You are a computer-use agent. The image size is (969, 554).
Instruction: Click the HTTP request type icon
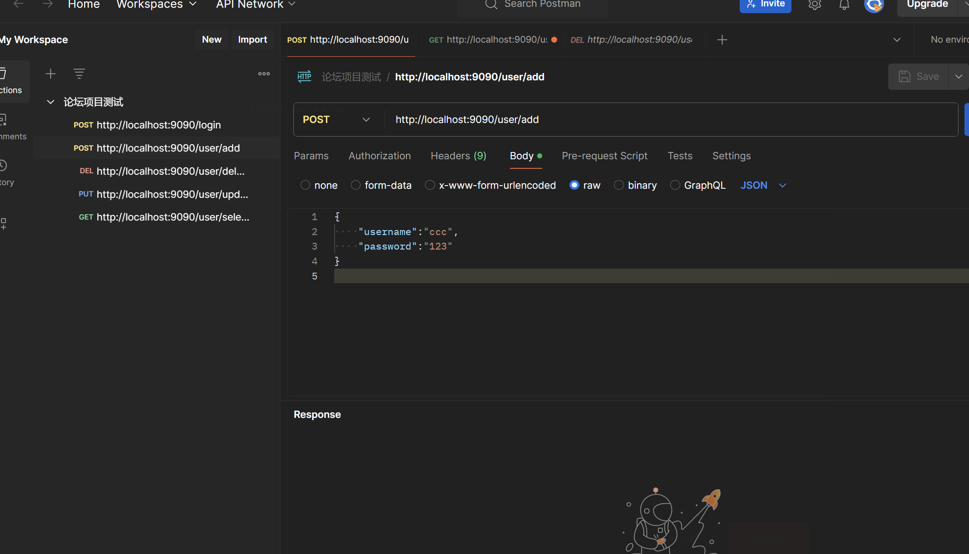tap(304, 77)
